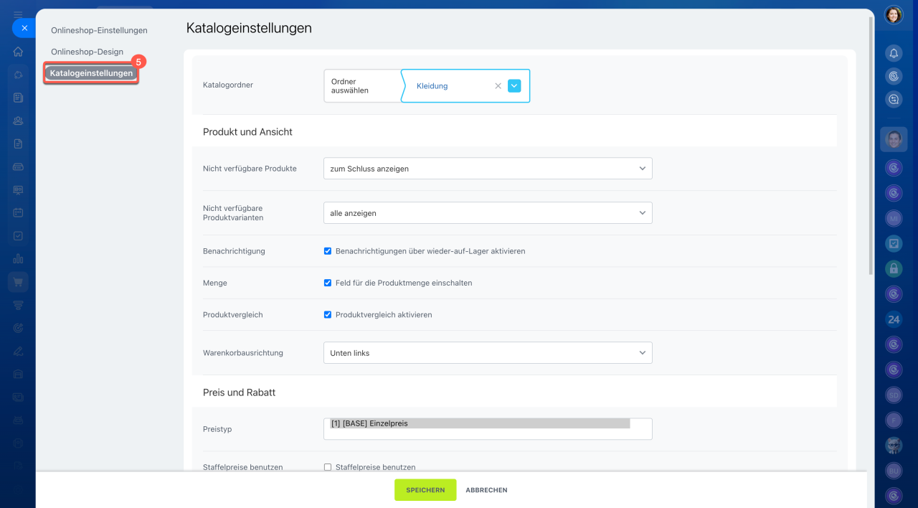The image size is (918, 508).
Task: Open the notifications bell icon
Action: click(894, 53)
